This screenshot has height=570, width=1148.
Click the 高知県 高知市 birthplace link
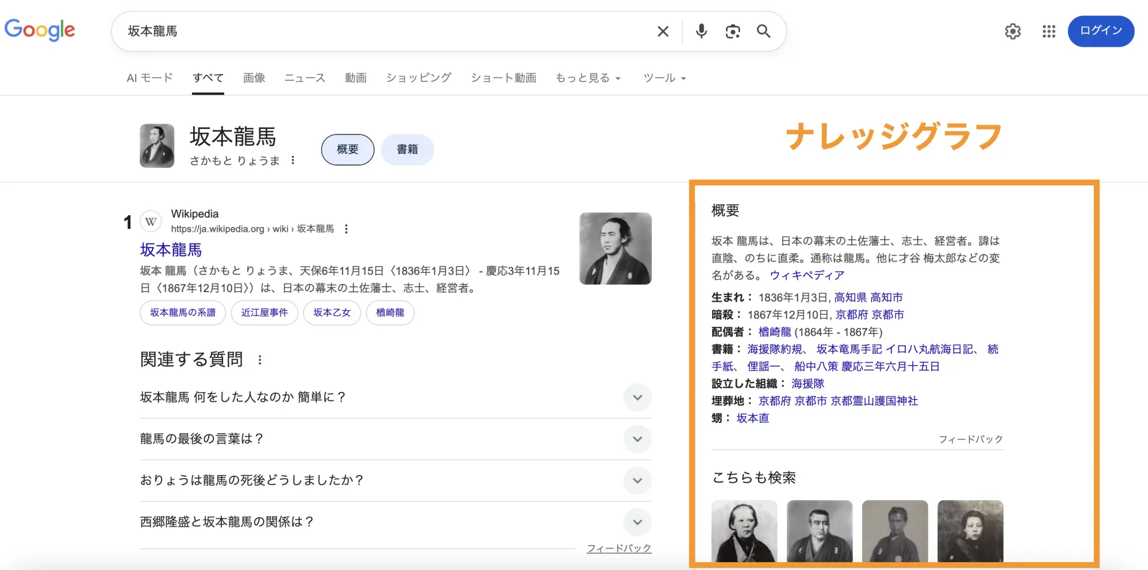[x=868, y=298]
